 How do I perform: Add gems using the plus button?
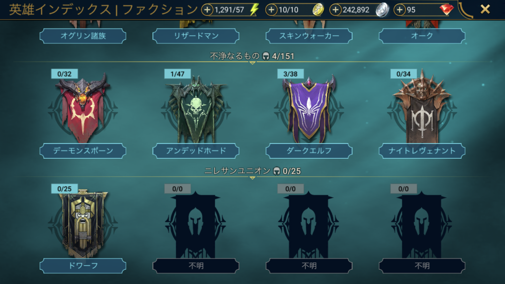(x=399, y=10)
